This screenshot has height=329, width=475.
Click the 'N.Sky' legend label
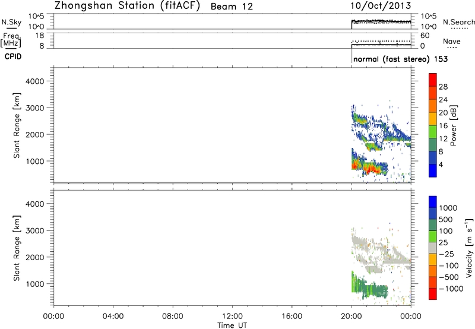(11, 22)
